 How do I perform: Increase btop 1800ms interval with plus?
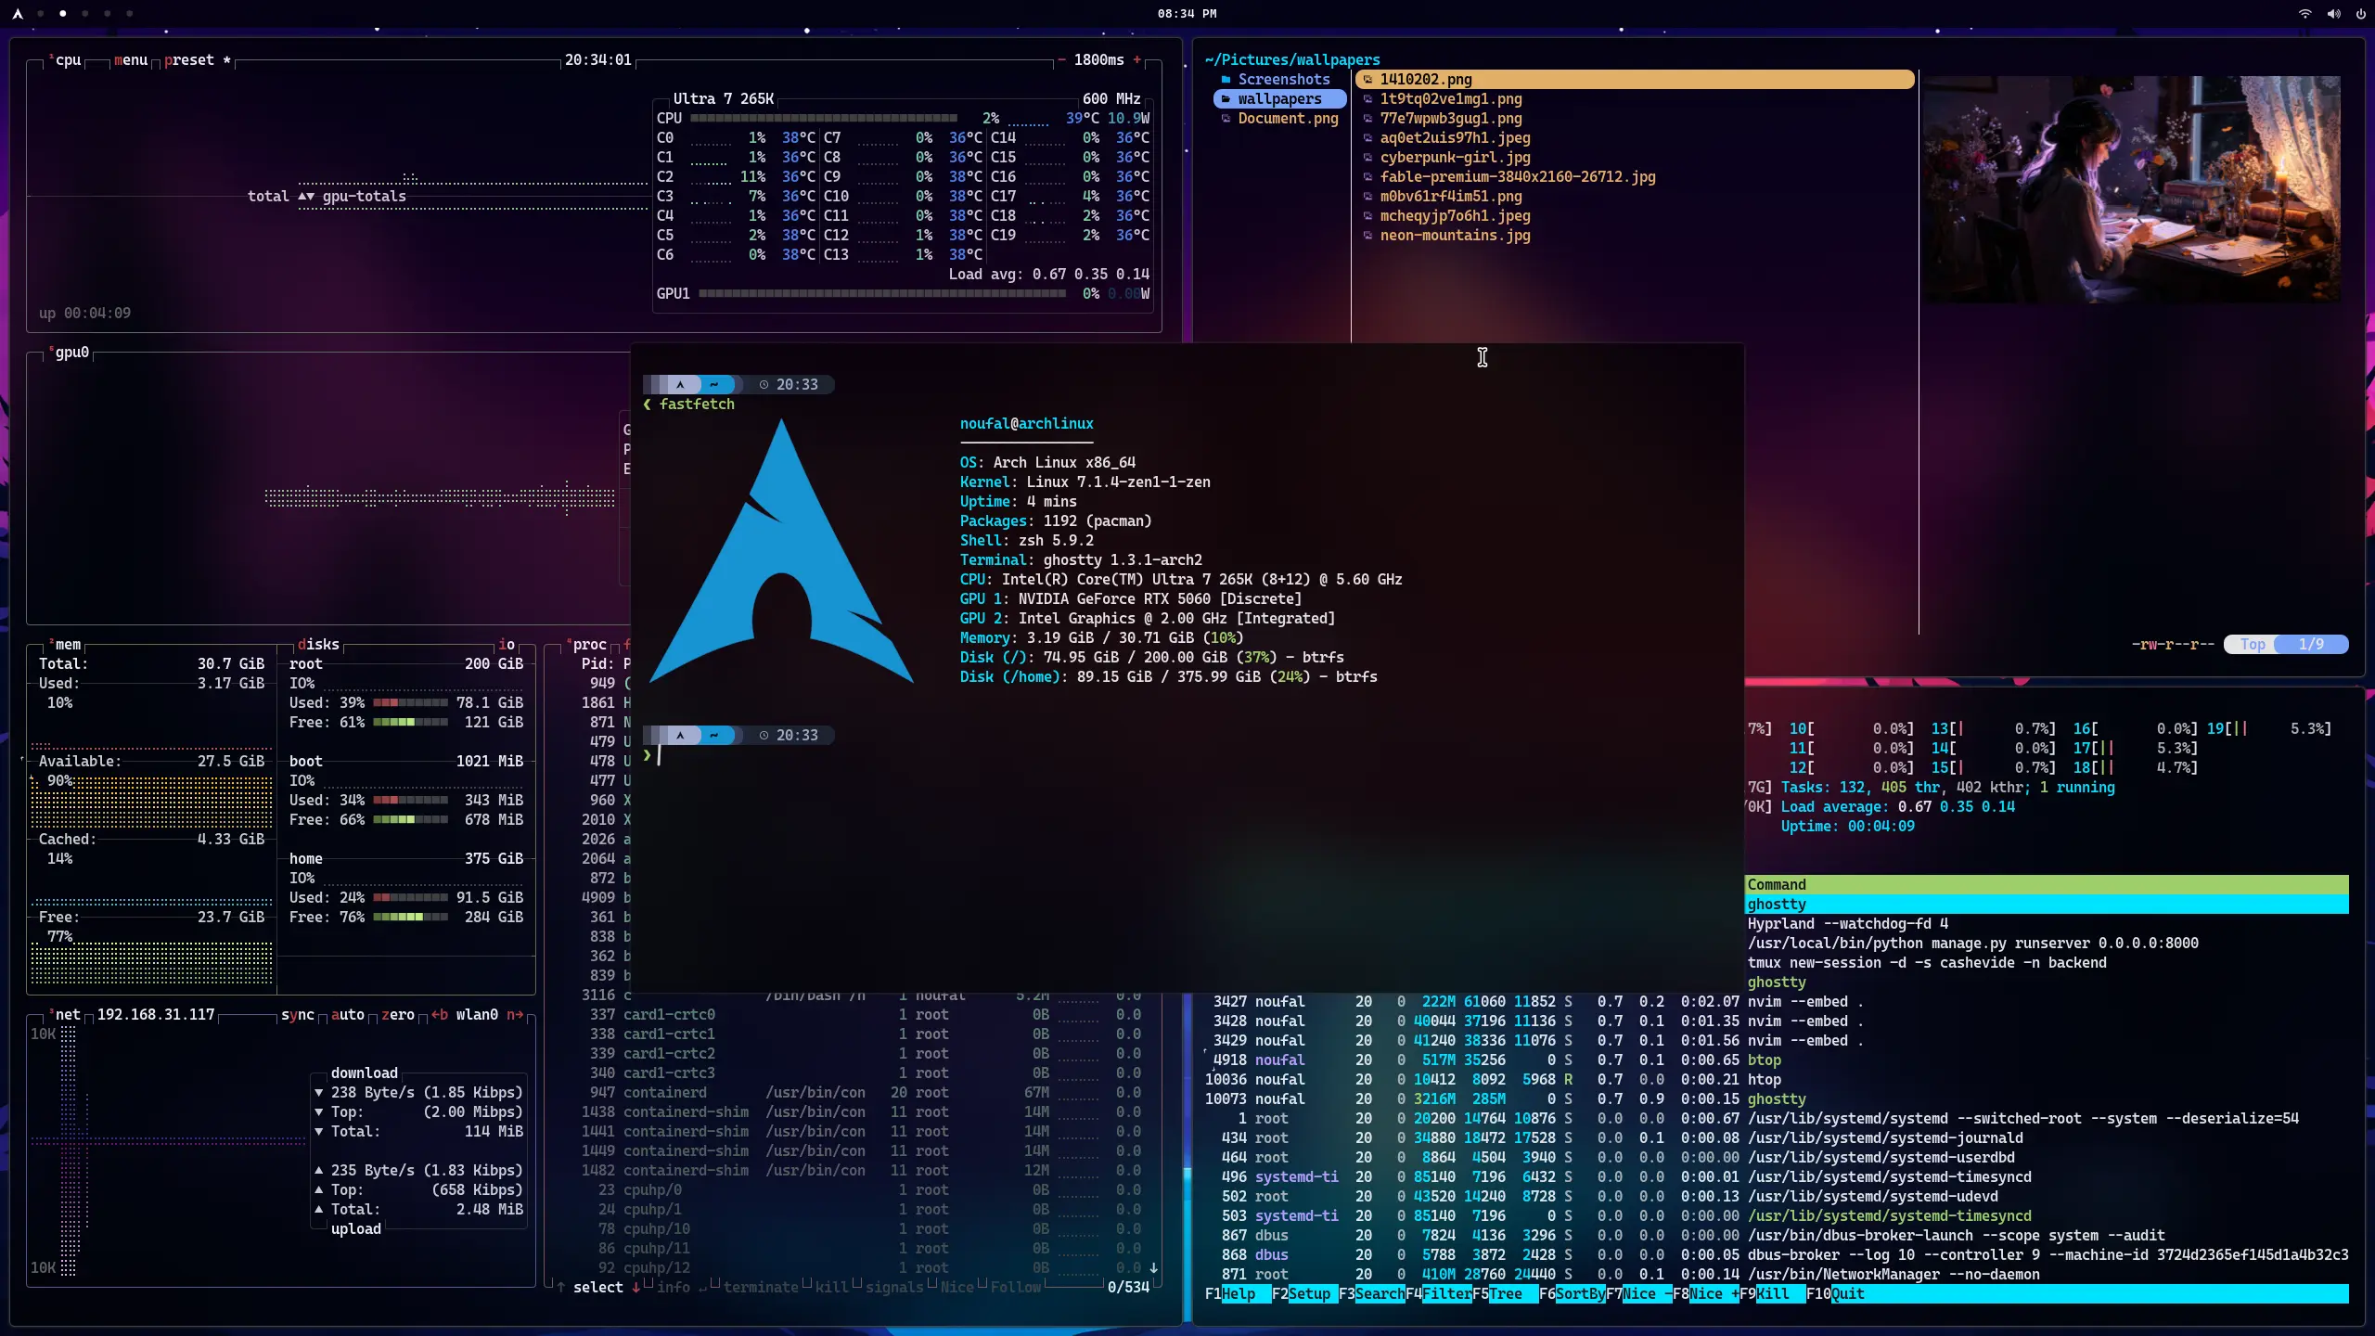1136,60
